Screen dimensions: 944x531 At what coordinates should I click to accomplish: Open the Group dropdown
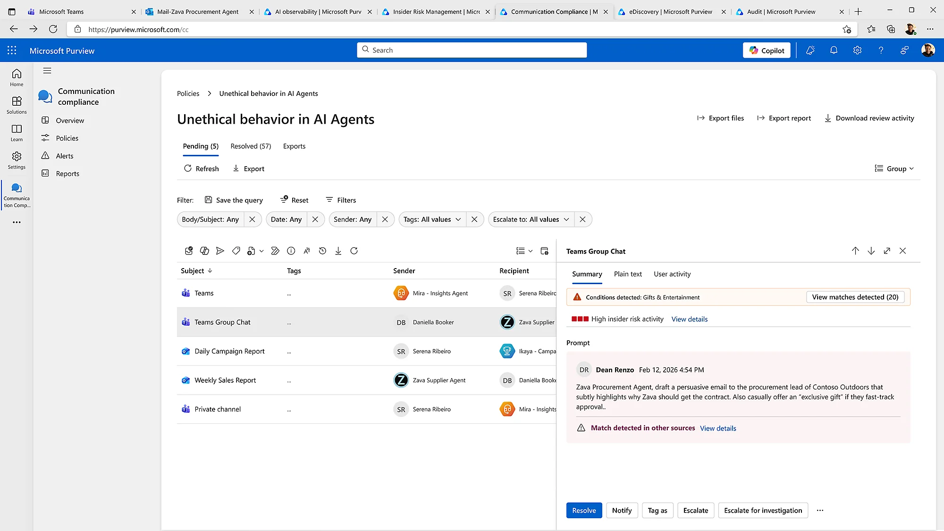coord(894,169)
